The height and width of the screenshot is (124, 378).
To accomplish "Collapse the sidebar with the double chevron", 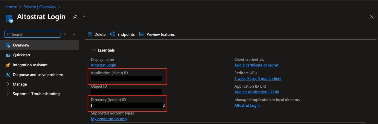I will click(x=74, y=34).
